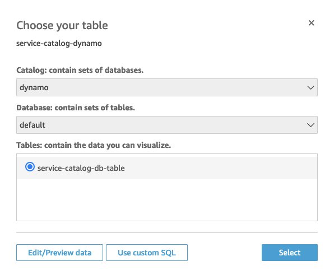Click the Tables: contain the data label

[x=94, y=145]
